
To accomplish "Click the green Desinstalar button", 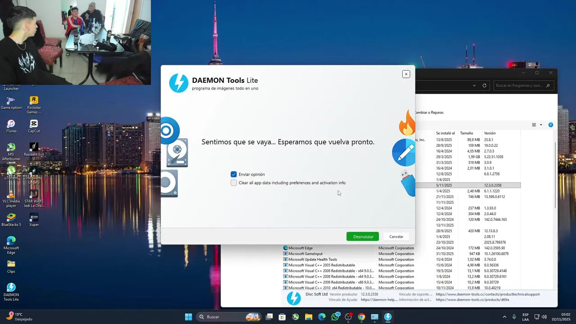I will pyautogui.click(x=363, y=237).
